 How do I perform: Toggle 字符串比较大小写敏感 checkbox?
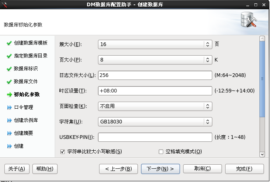click(63, 152)
